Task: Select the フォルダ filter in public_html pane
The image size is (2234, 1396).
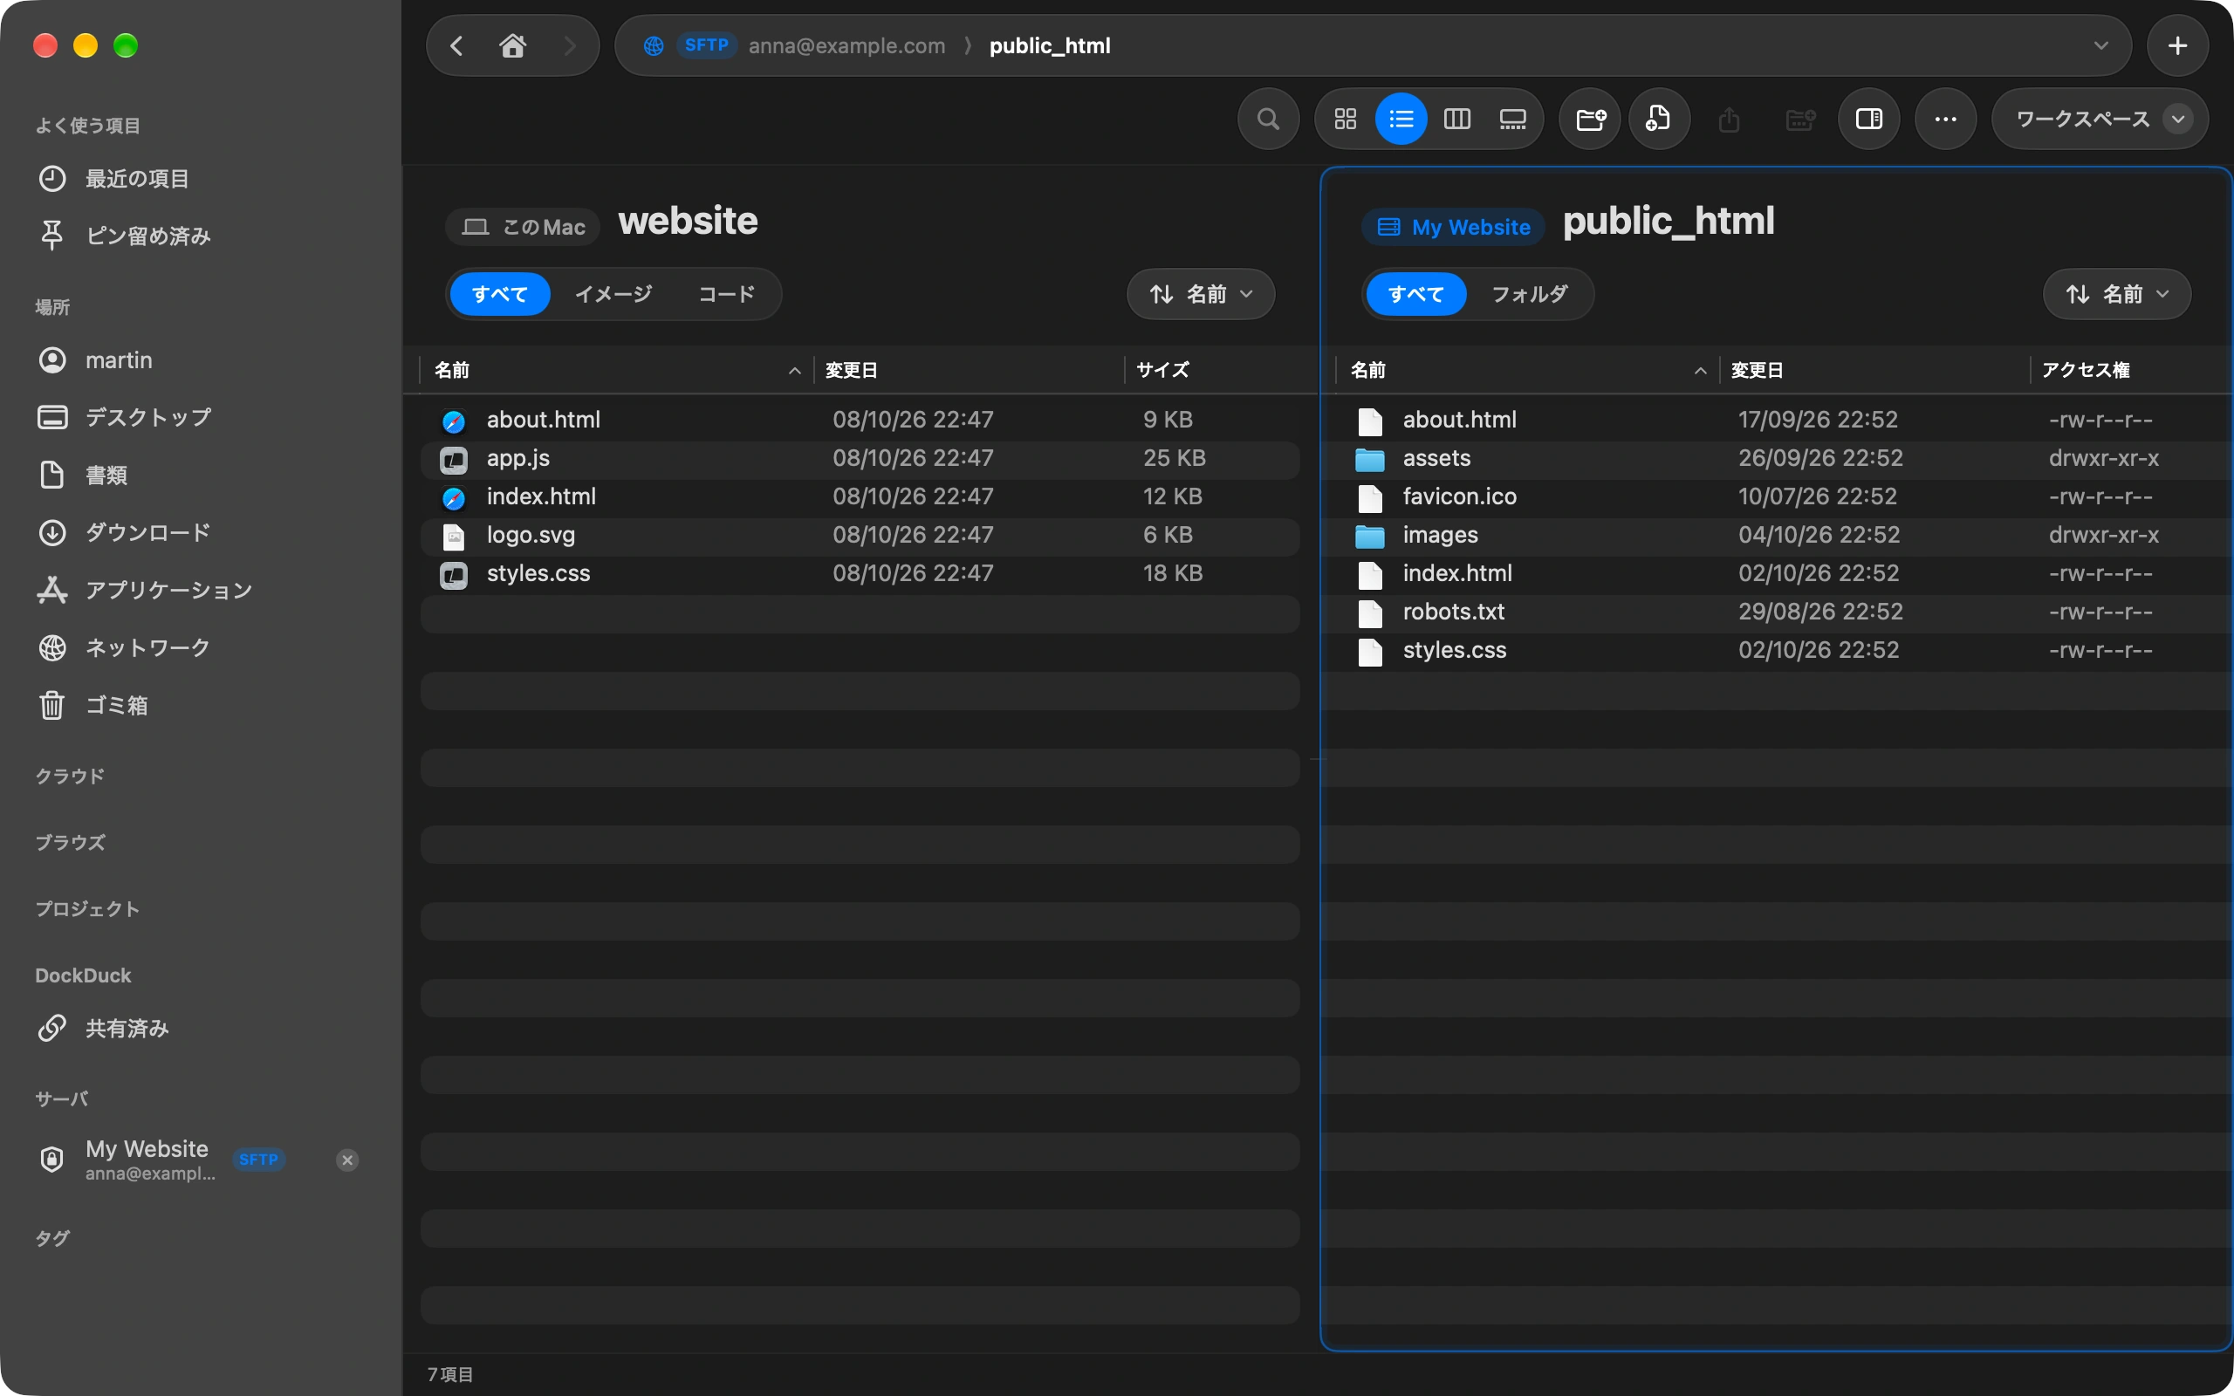Action: (1530, 294)
